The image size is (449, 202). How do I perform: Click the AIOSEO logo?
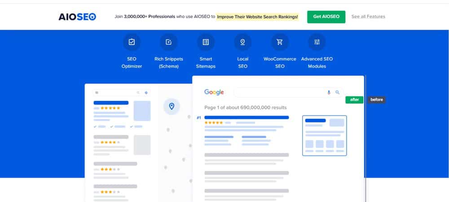[x=77, y=17]
